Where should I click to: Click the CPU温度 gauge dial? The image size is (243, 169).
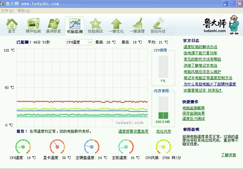pyautogui.click(x=23, y=147)
